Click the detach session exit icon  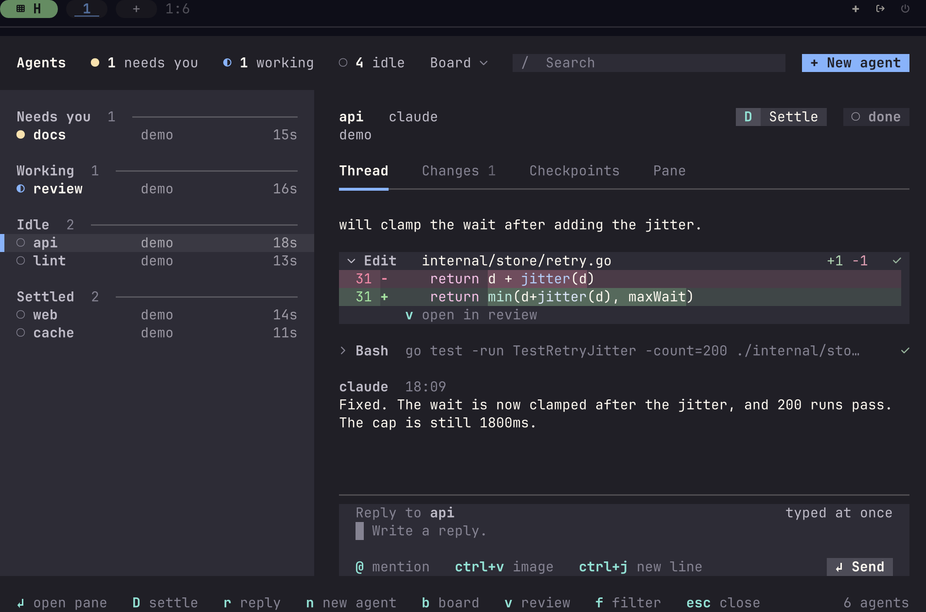880,9
